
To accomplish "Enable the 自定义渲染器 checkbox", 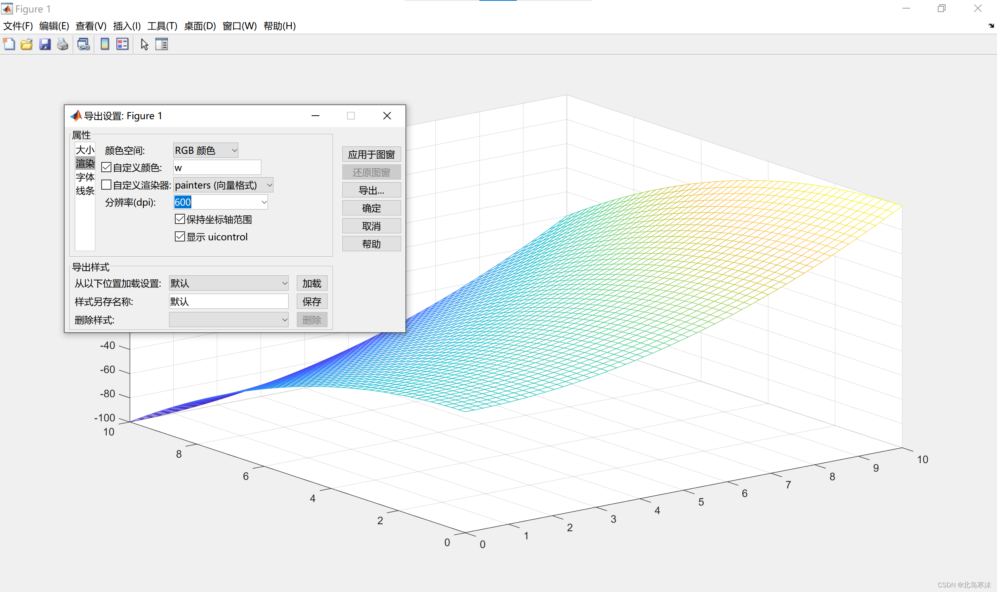I will pyautogui.click(x=106, y=185).
